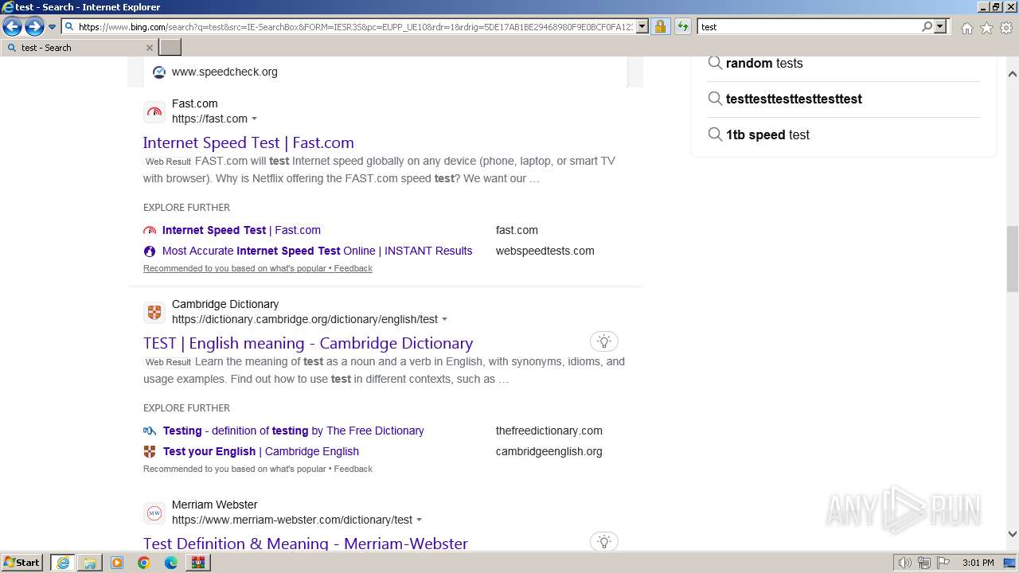Click Internet Explorer taskbar icon
The height and width of the screenshot is (573, 1019).
[63, 563]
